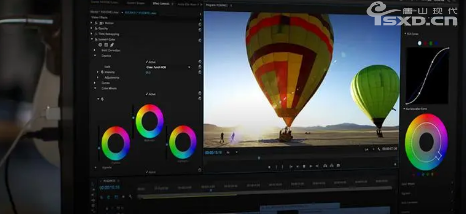Toggle nest insert mode in the timeline header
The image size is (466, 214).
click(x=101, y=197)
